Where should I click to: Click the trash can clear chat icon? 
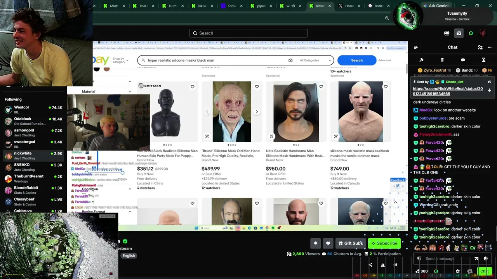coord(442,60)
